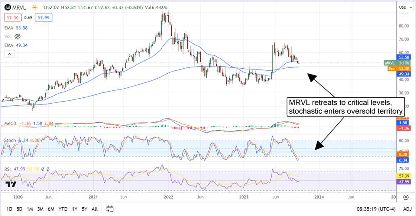Image resolution: width=416 pixels, height=216 pixels.
Task: Click the Stoch indicator legend label
Action: [10, 140]
